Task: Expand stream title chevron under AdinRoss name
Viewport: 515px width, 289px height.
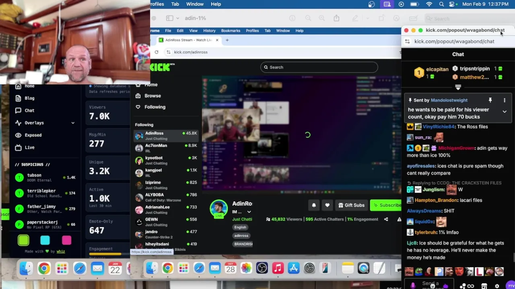Action: (x=249, y=212)
